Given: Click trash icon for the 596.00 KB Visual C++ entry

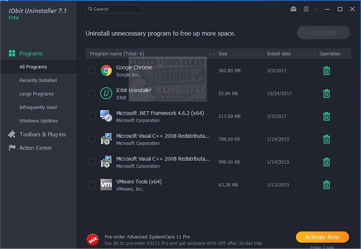Looking at the screenshot, I should pyautogui.click(x=326, y=162).
